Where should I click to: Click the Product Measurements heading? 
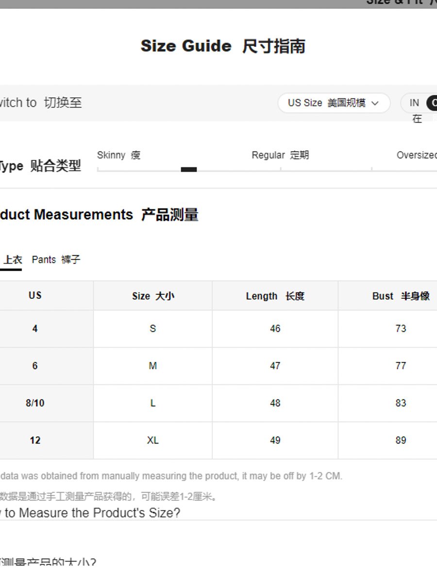pos(99,215)
